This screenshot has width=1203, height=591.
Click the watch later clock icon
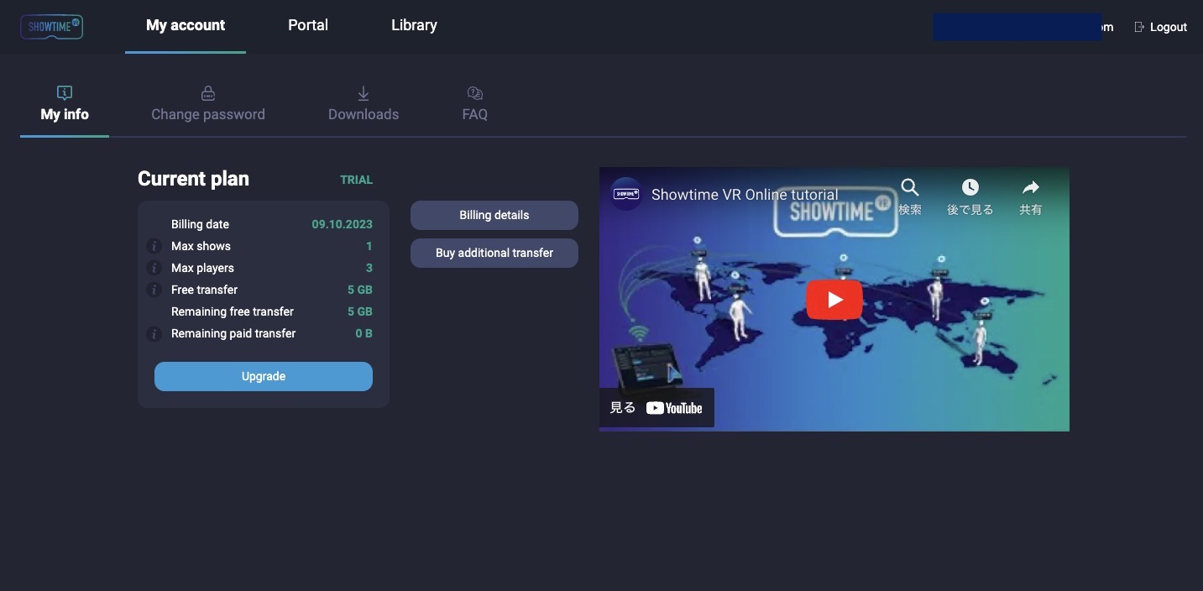click(970, 188)
